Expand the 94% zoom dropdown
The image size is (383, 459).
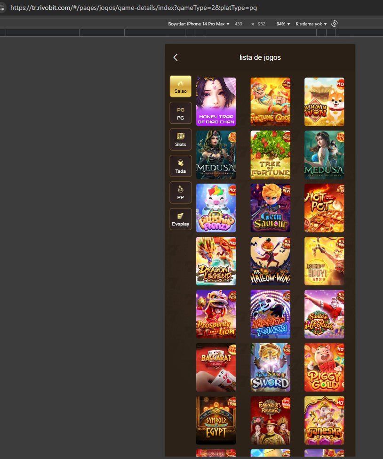pyautogui.click(x=283, y=24)
